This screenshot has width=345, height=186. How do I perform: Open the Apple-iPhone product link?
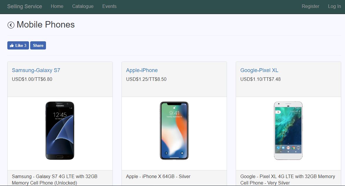pos(142,70)
